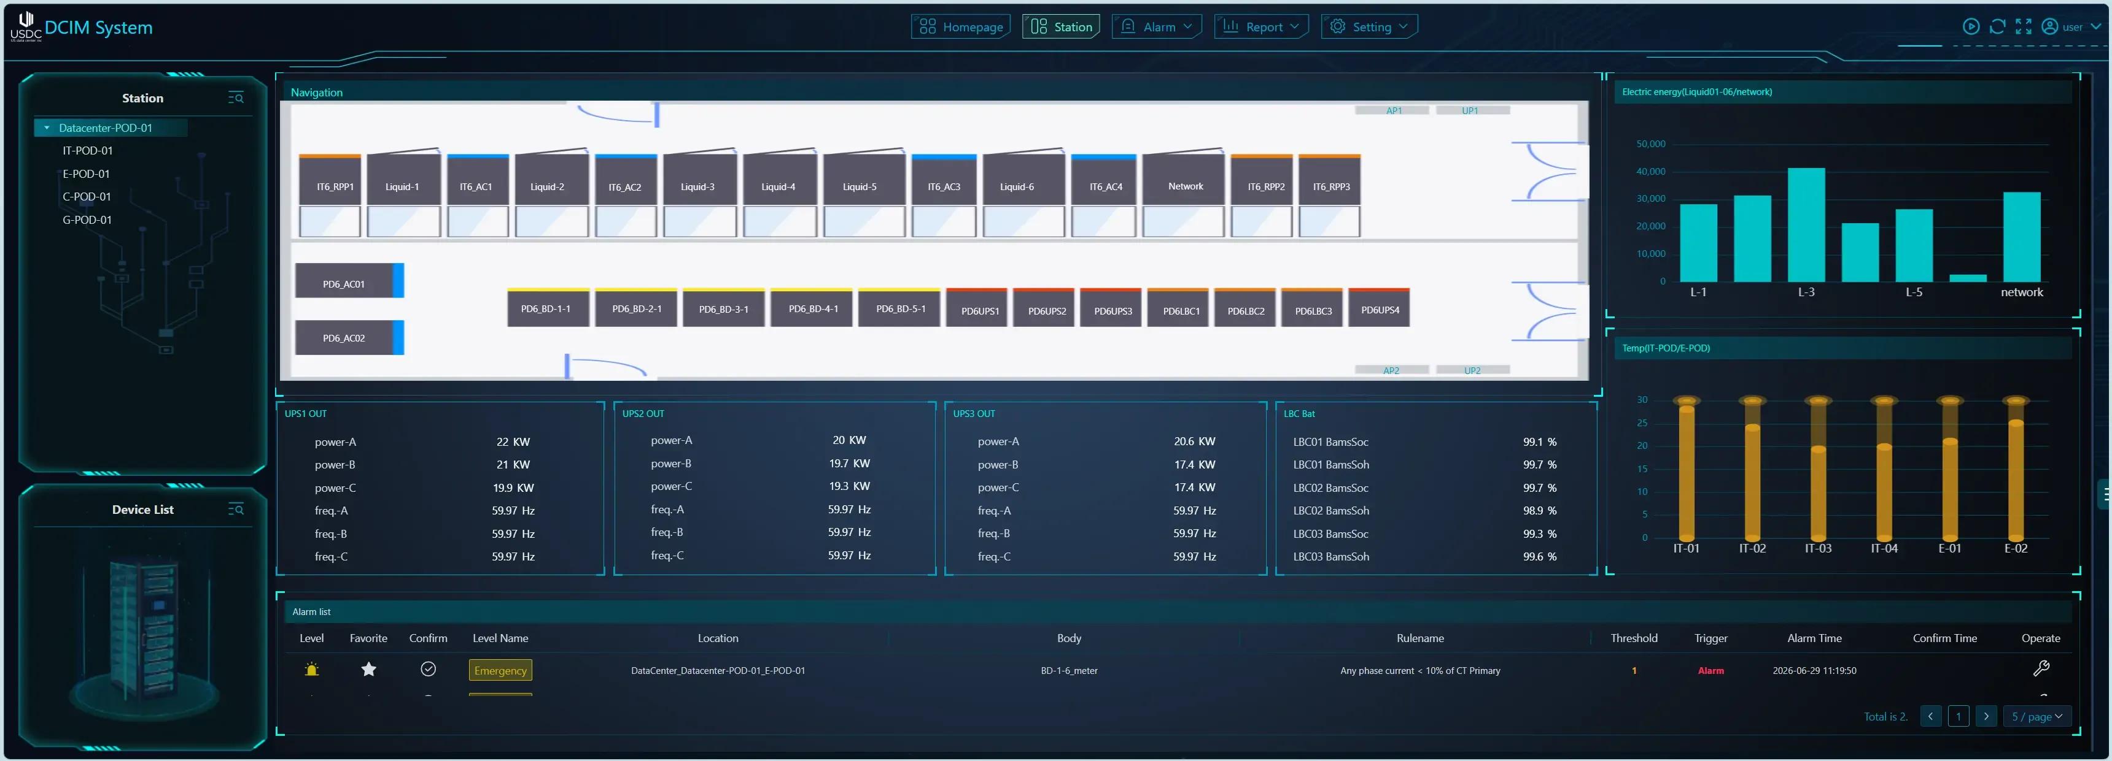Click the PD6_BD-1-1 cabinet
Viewport: 2112px width, 761px height.
548,308
